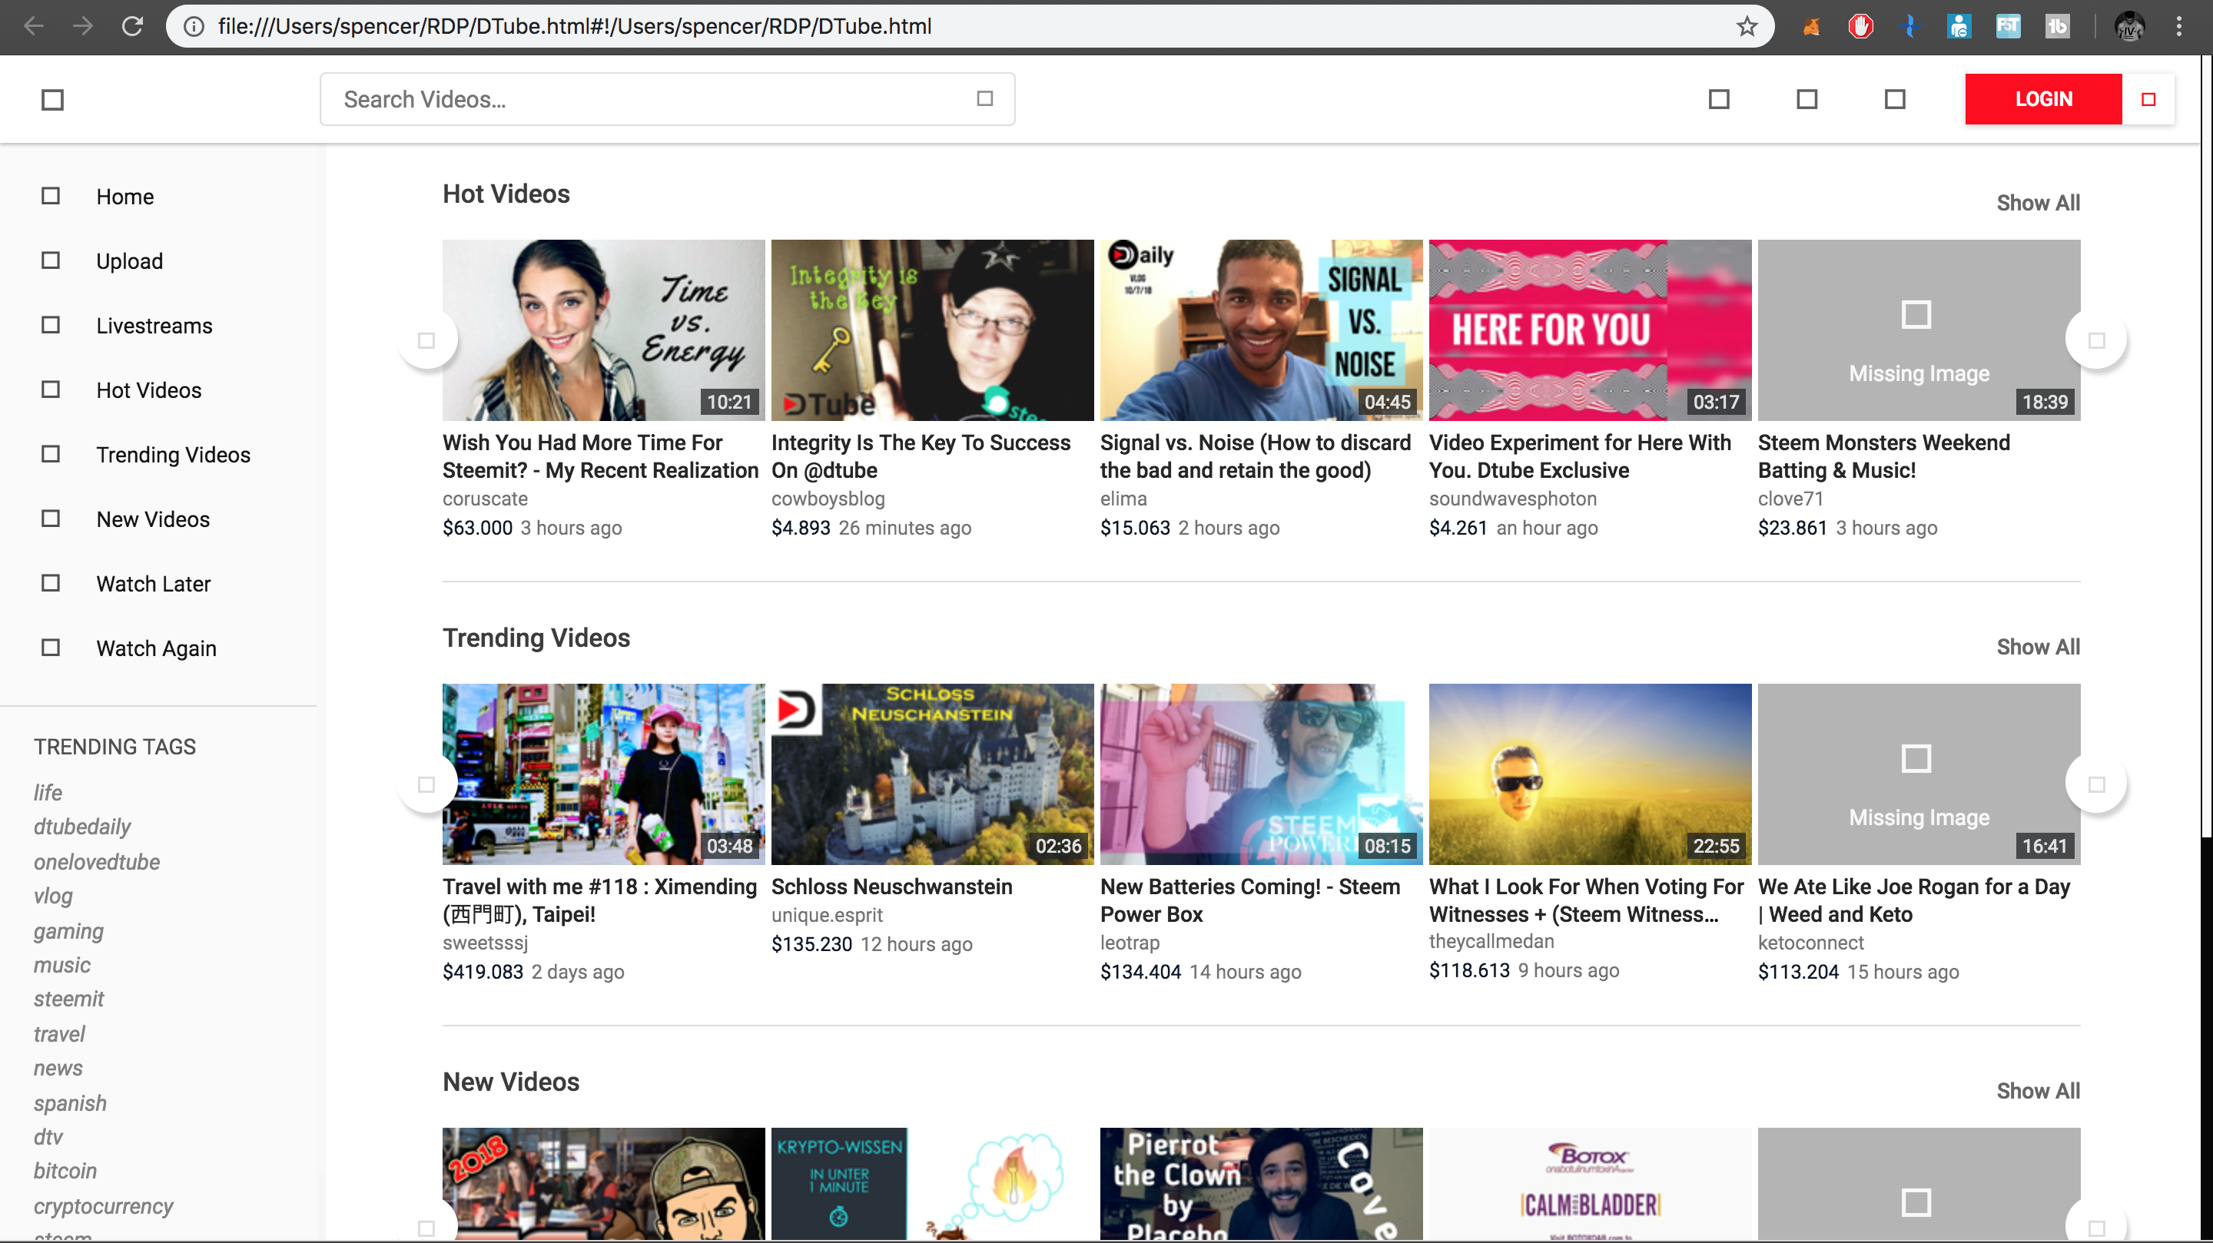
Task: Open the Chrome three-dot menu
Action: (x=2178, y=27)
